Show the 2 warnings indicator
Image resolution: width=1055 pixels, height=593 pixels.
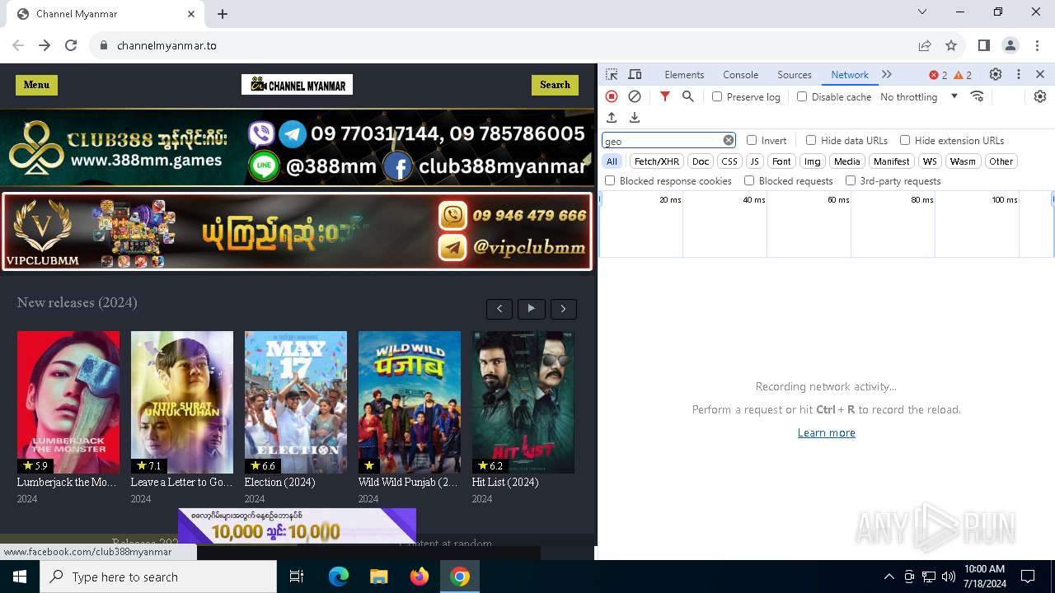point(963,75)
